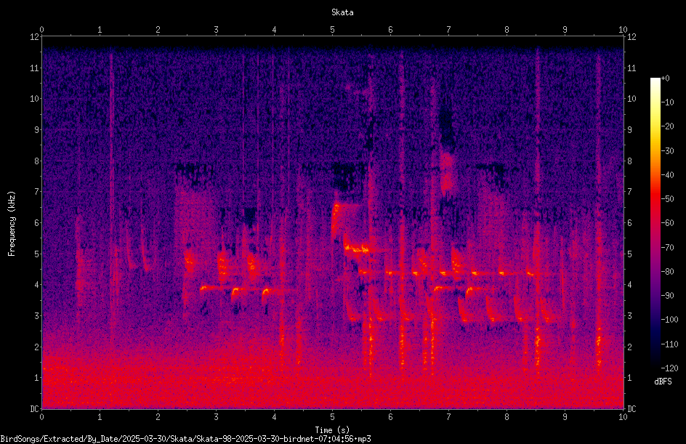This screenshot has height=444, width=686.
Task: Click the -100 value on the color scale
Action: [669, 320]
